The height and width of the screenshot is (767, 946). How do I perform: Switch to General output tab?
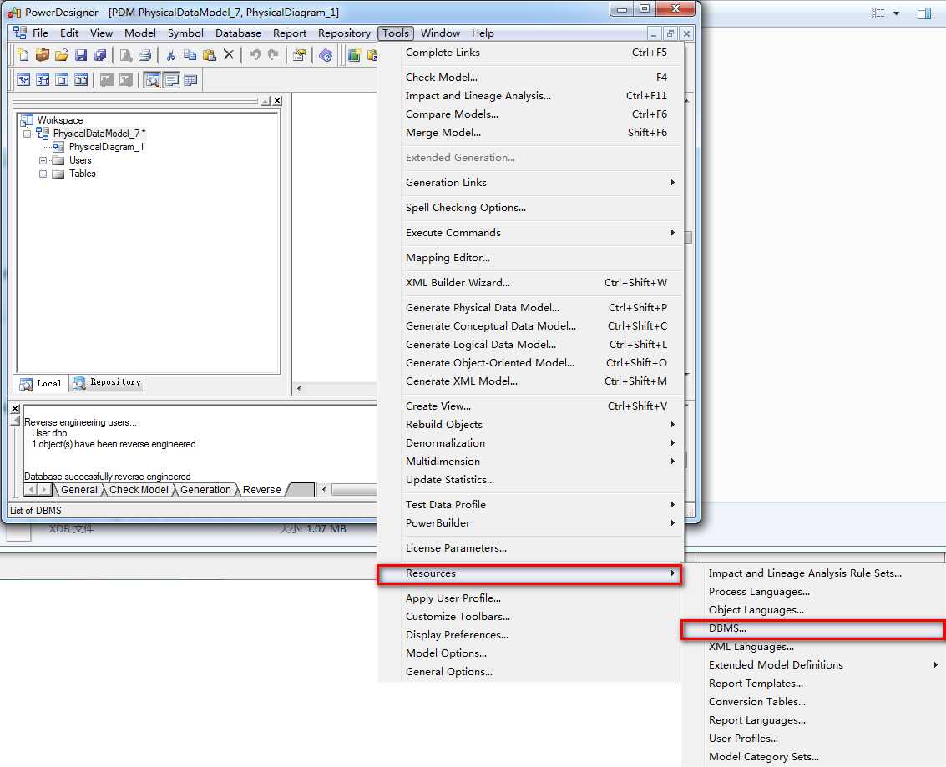point(79,490)
